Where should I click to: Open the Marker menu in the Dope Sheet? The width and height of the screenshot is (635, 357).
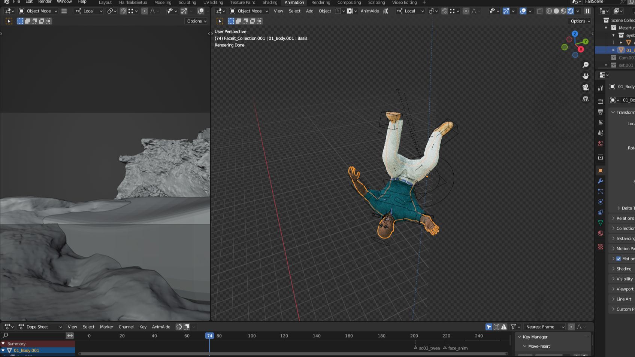106,327
